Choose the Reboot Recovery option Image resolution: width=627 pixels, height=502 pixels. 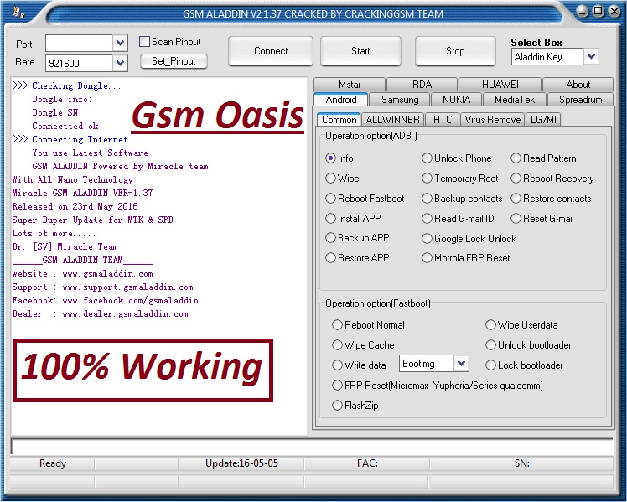pyautogui.click(x=516, y=179)
